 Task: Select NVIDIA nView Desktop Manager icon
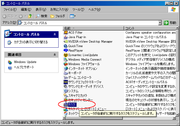[66, 42]
